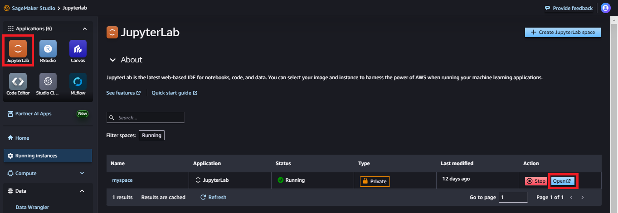Collapse the About section
This screenshot has width=618, height=213.
point(112,60)
